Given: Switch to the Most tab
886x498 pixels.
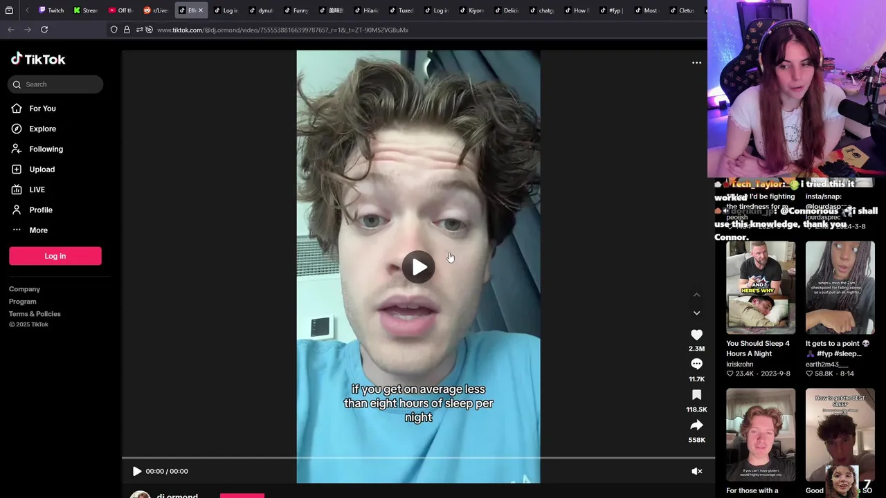Looking at the screenshot, I should point(646,10).
